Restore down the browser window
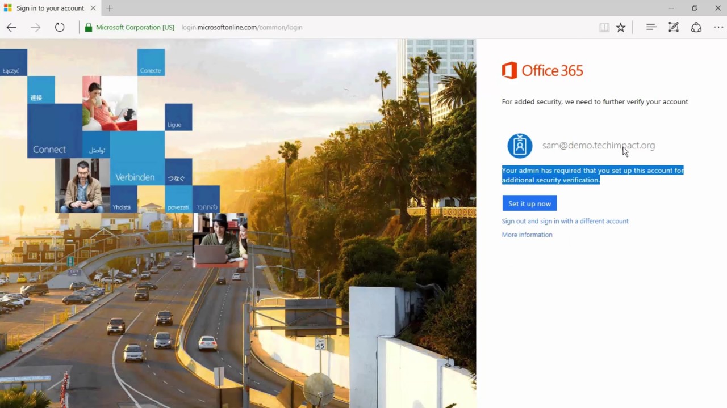 695,8
